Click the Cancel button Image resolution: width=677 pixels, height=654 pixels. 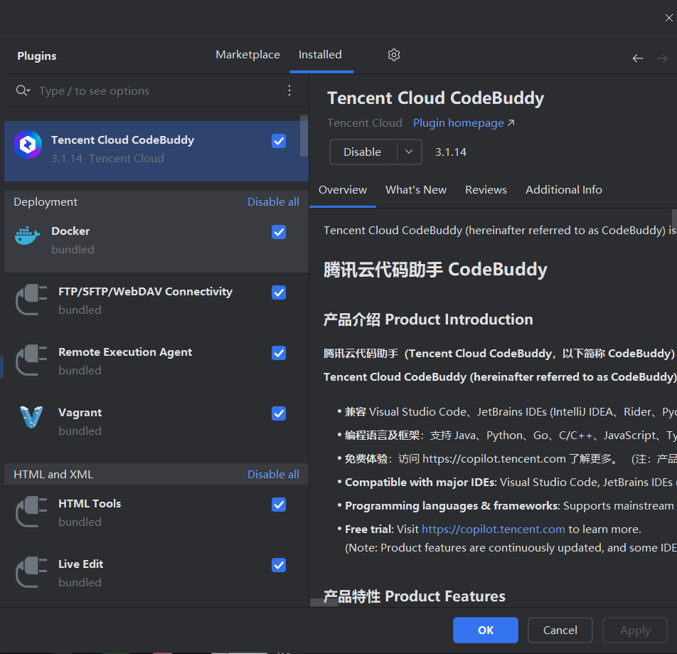click(x=560, y=630)
